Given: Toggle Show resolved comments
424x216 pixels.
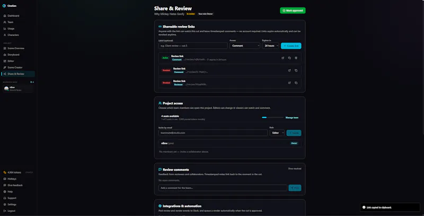Looking at the screenshot, I should tap(295, 169).
